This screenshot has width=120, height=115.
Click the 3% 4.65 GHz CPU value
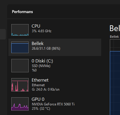(x=42, y=31)
